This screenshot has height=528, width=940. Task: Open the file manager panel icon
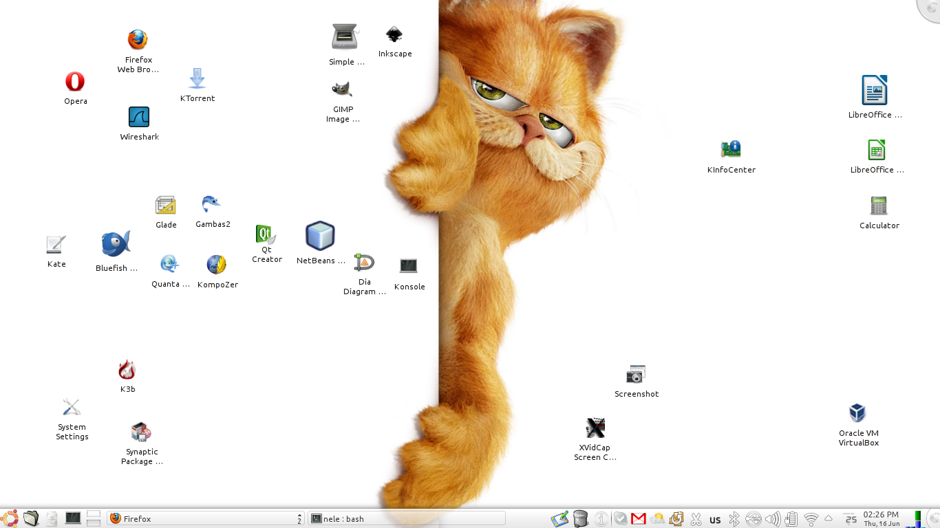tap(31, 518)
